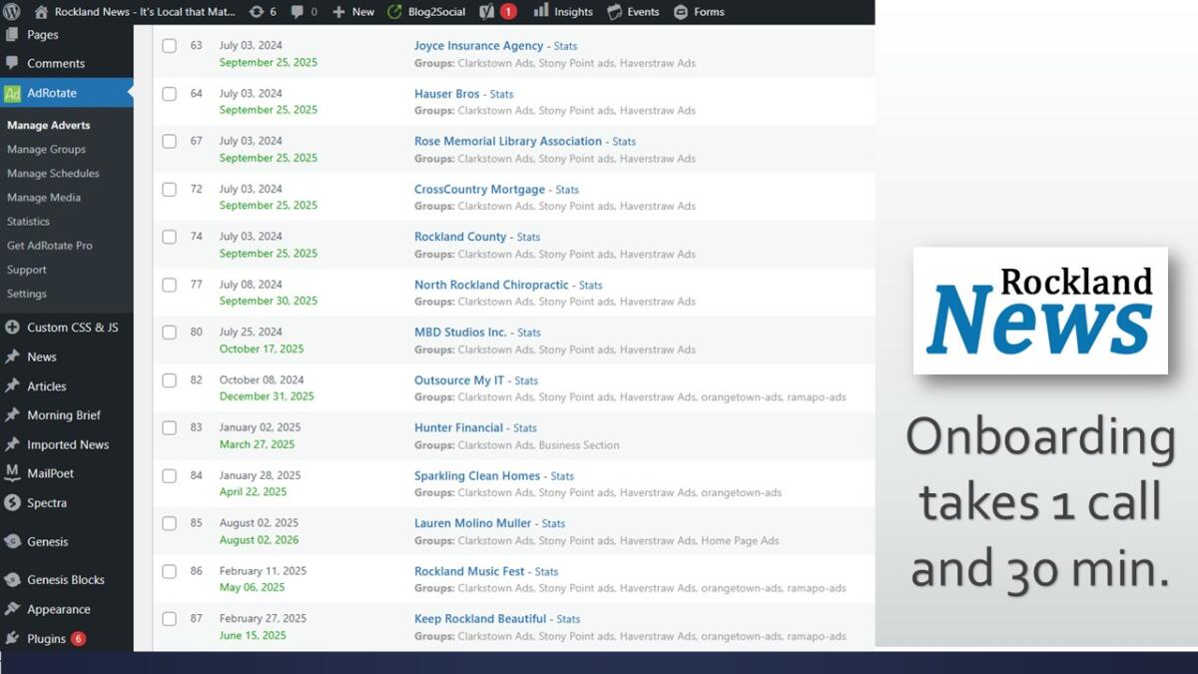Open the Outsource My IT advert
1198x674 pixels.
(459, 380)
